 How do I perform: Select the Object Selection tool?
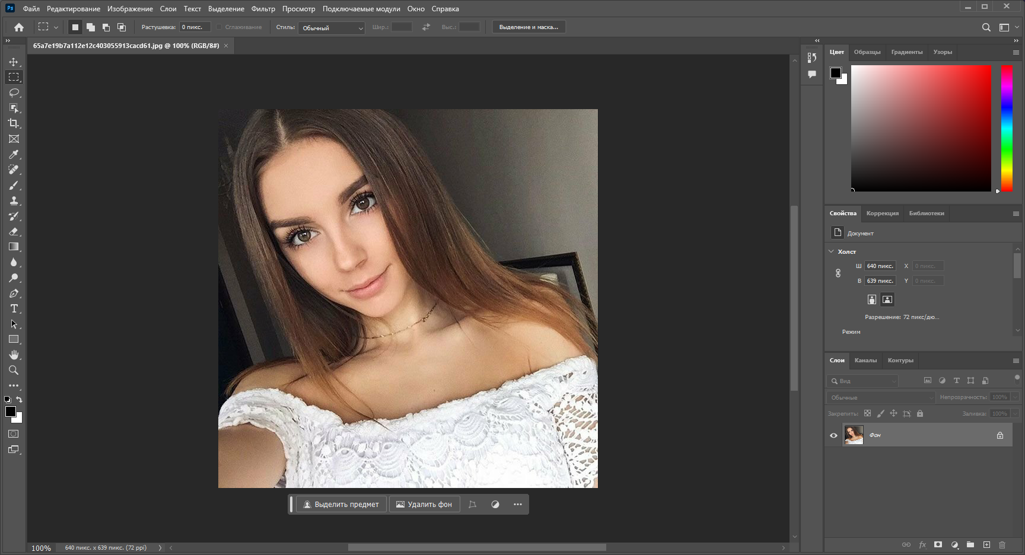tap(14, 108)
